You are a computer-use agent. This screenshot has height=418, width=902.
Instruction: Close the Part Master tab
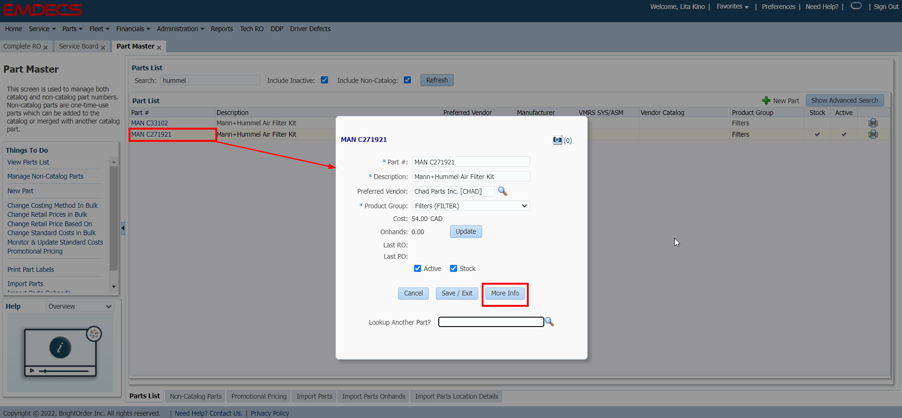[159, 47]
